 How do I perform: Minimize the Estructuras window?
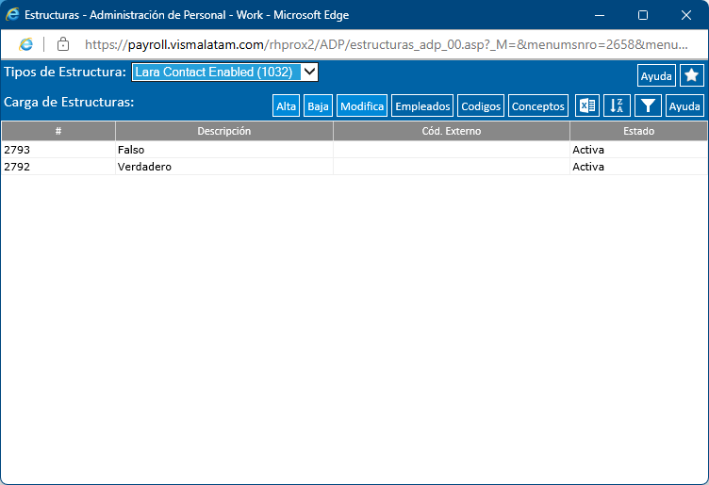(x=600, y=15)
